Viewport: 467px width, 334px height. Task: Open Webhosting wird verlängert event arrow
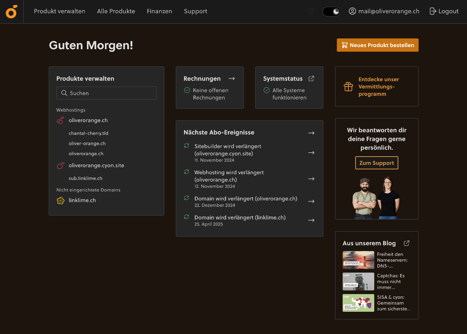point(311,179)
